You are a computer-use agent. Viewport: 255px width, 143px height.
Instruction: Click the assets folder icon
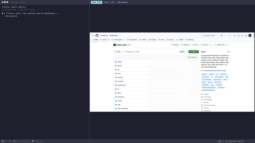click(x=116, y=66)
